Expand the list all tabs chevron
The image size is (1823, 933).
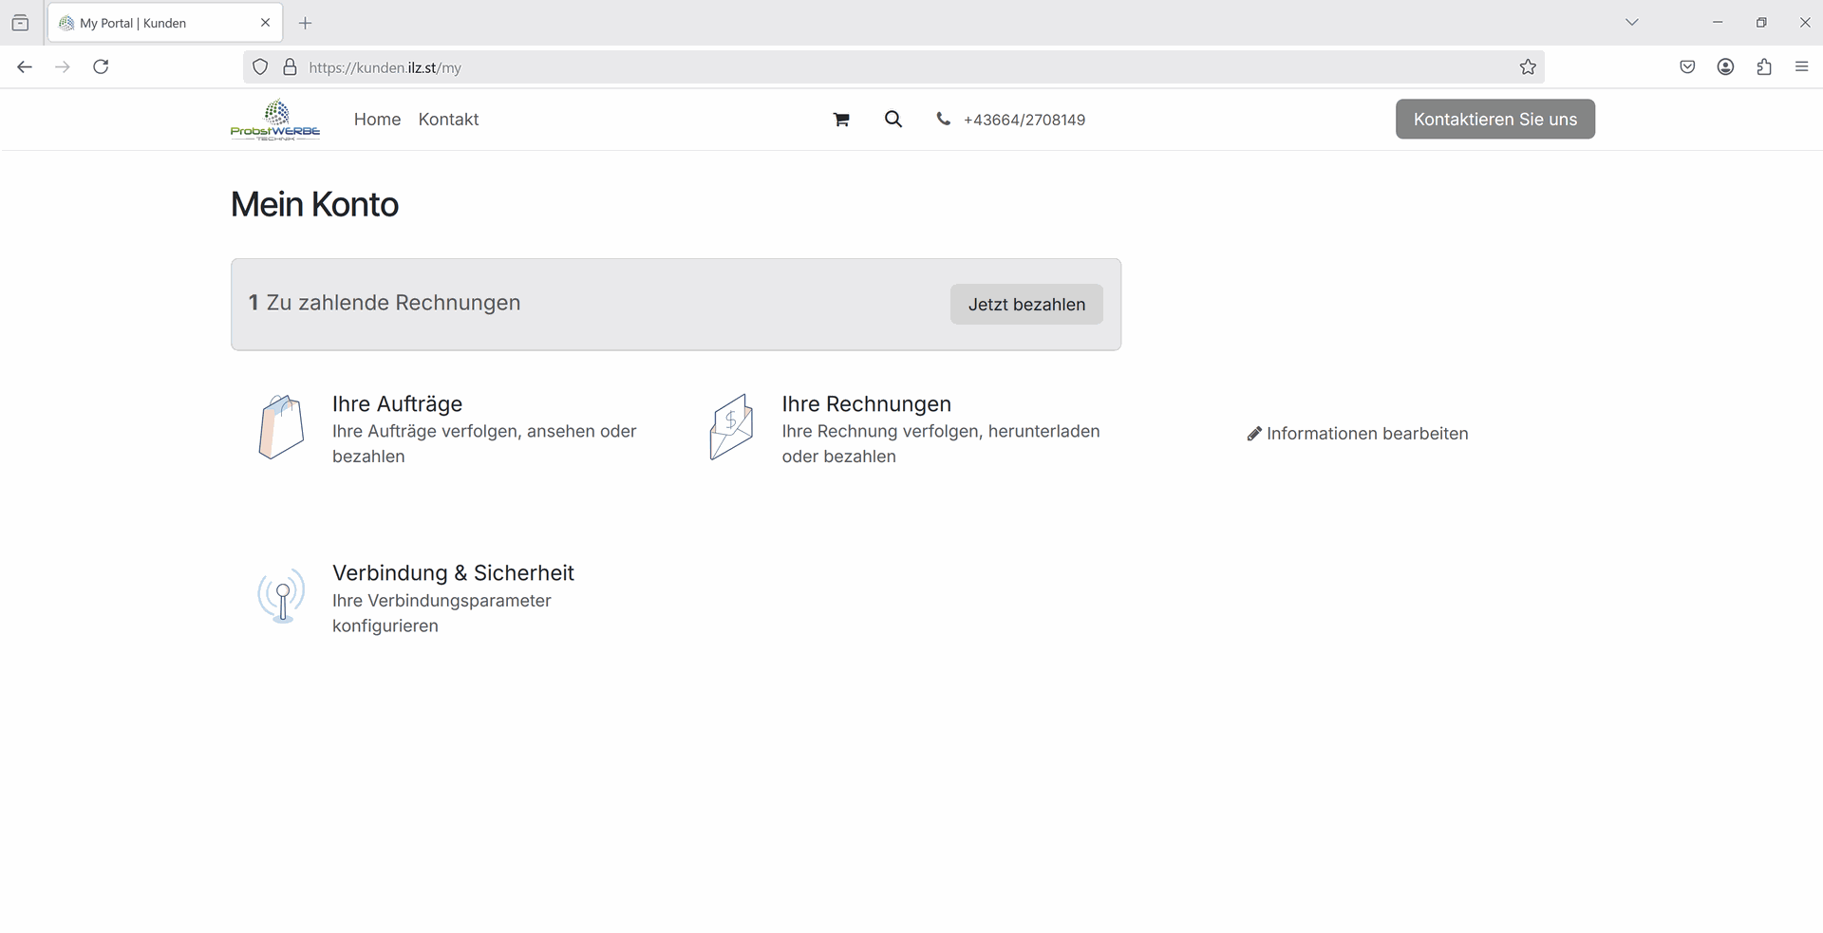coord(1631,23)
